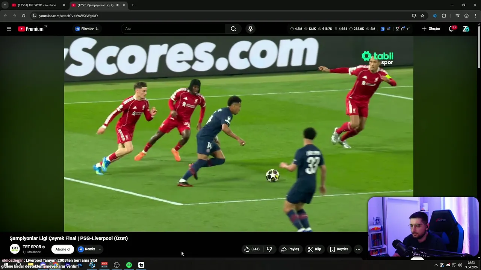
Task: Click the search magnifier button
Action: [x=233, y=29]
